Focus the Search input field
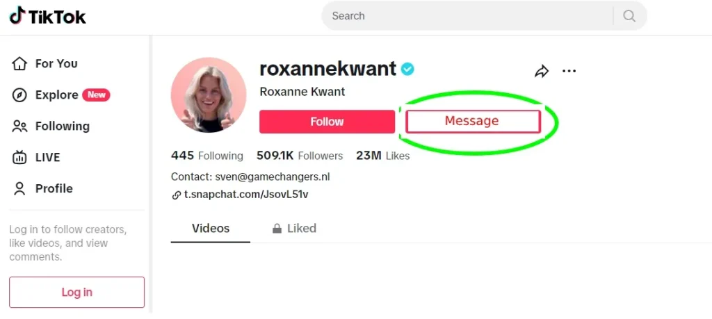Screen dimensions: 712x319 (468, 16)
